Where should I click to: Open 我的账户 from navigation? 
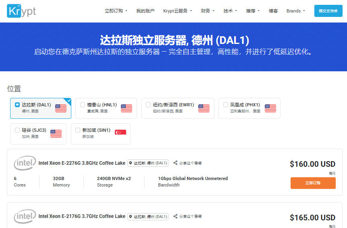[x=145, y=11]
